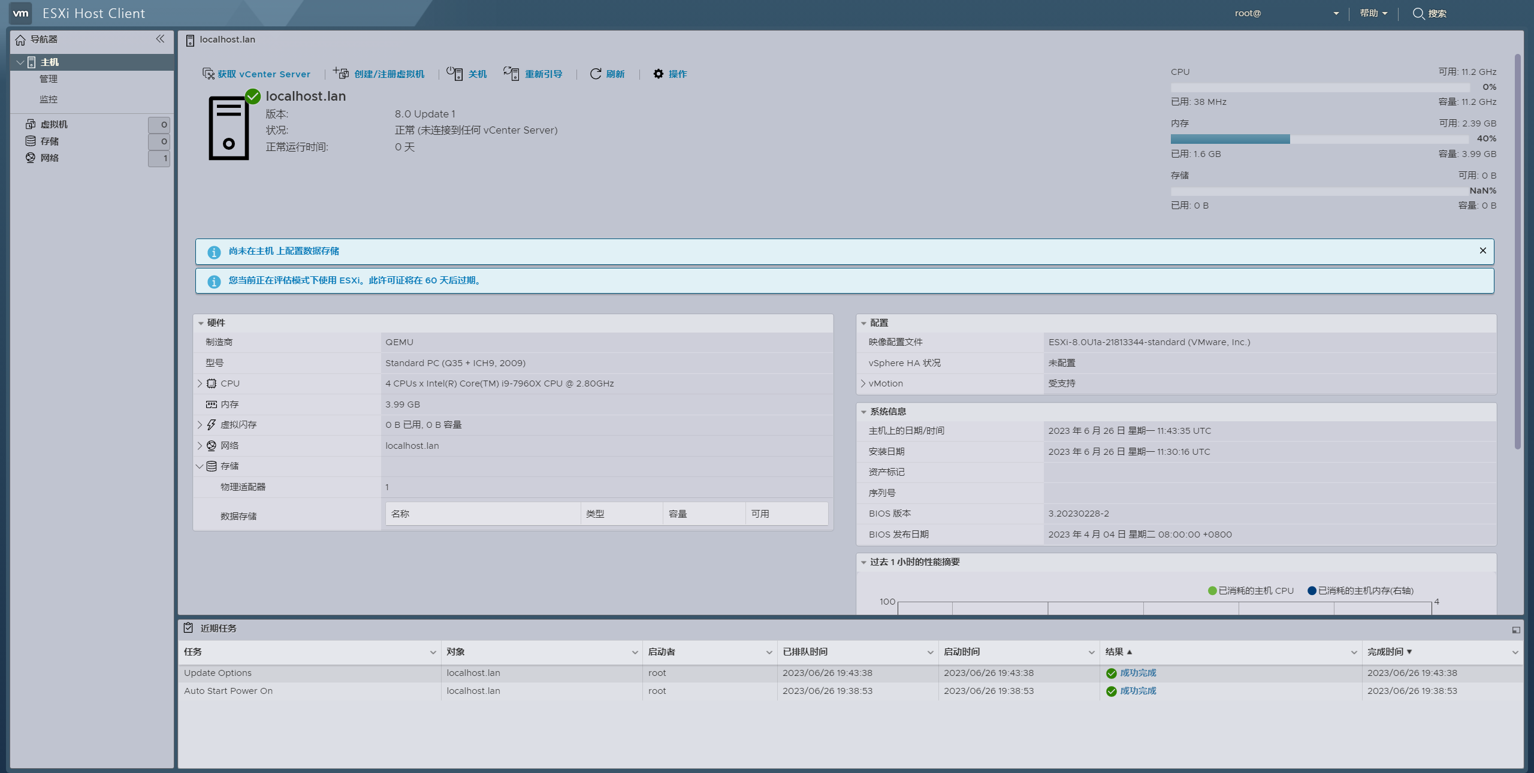
Task: Click 成功完成 link for Update Options
Action: click(x=1138, y=673)
